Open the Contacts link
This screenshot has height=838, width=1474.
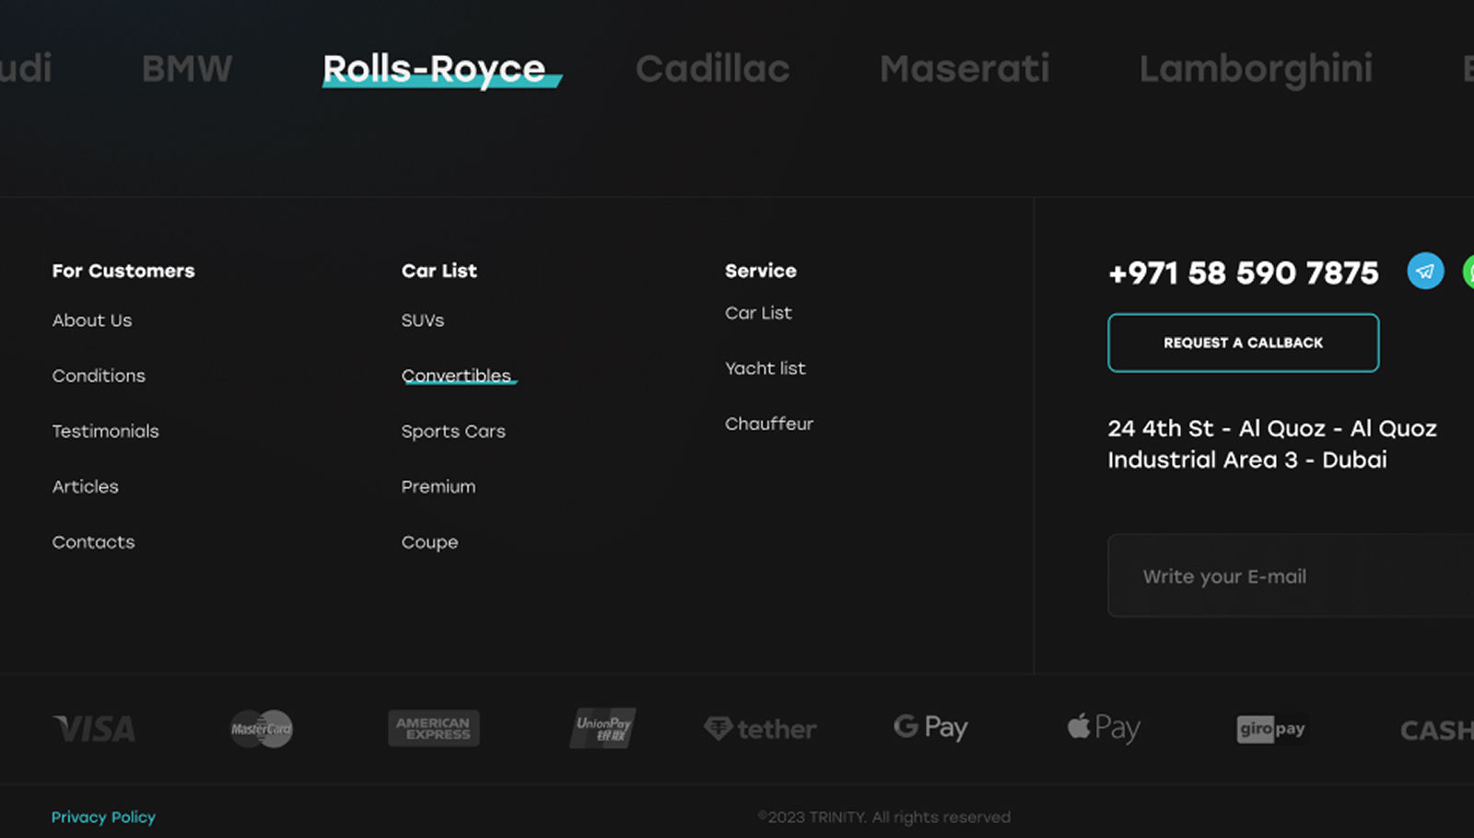coord(93,542)
